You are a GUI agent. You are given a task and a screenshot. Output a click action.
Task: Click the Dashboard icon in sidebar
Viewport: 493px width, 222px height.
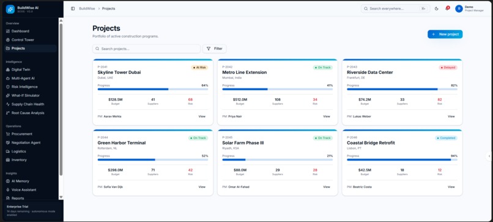click(8, 31)
